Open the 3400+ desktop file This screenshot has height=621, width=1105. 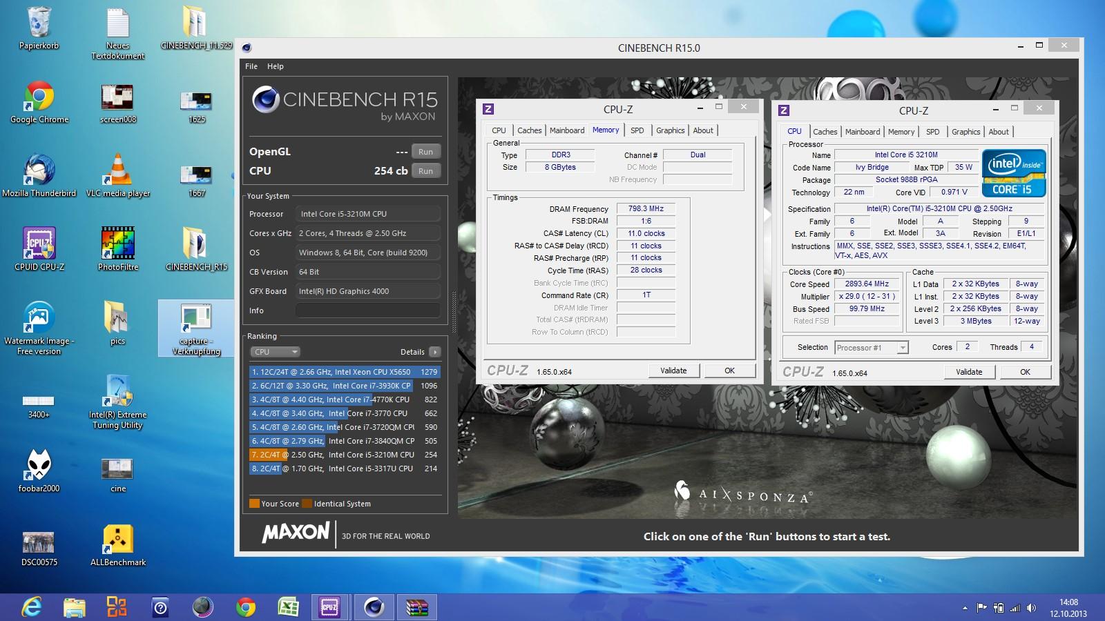(39, 406)
